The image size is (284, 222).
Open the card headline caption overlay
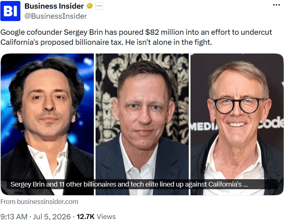(x=142, y=184)
